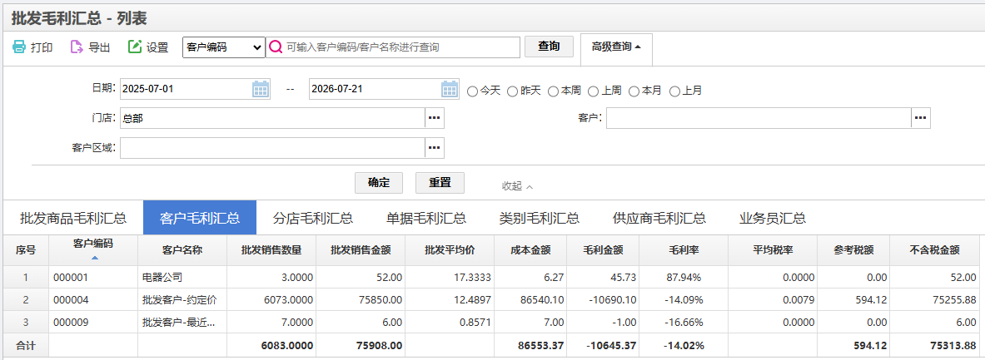The height and width of the screenshot is (360, 985).
Task: Click the 合计 totals row label
Action: pos(26,345)
